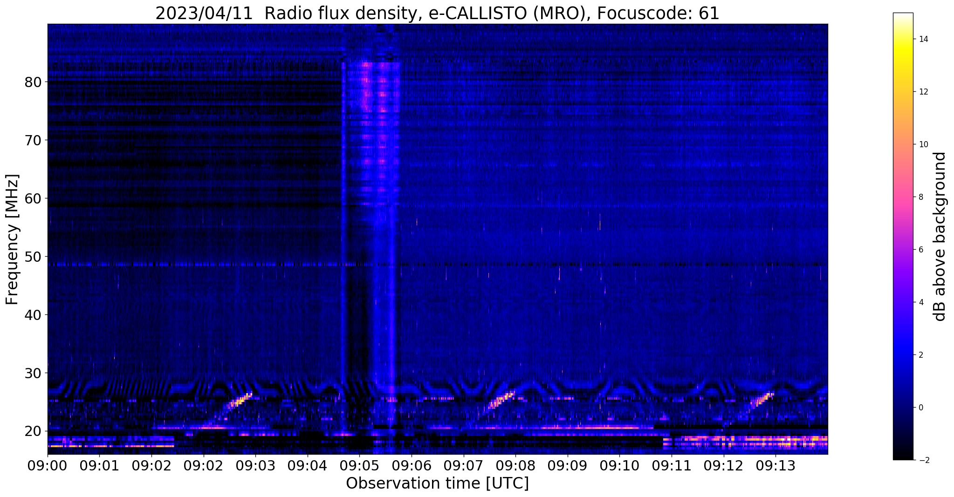This screenshot has width=954, height=497.
Task: Click the 'dB above background' colorbar label
Action: [x=940, y=237]
